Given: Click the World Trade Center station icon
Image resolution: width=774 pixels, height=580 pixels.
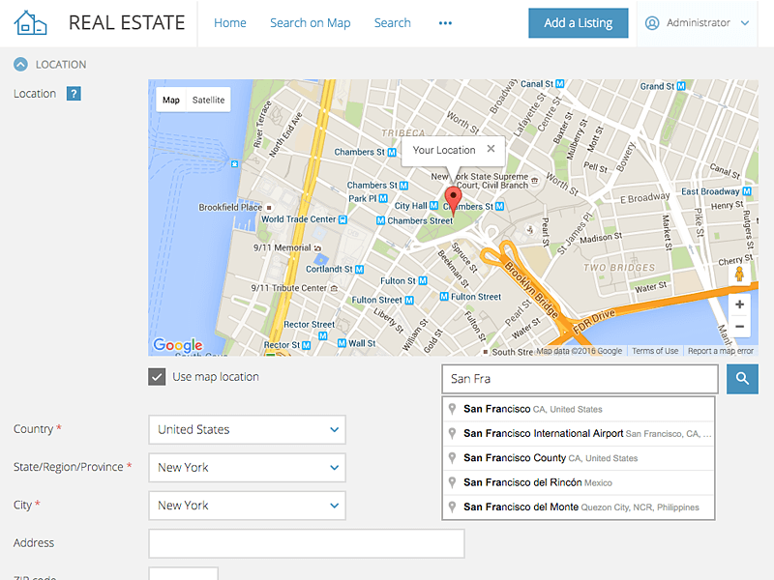Looking at the screenshot, I should (x=342, y=219).
